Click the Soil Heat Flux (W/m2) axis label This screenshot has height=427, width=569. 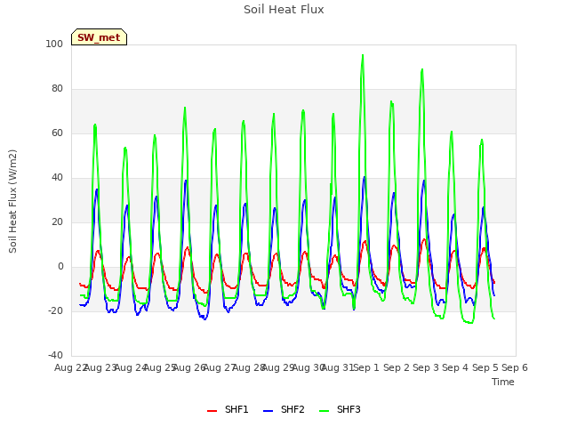coord(12,201)
